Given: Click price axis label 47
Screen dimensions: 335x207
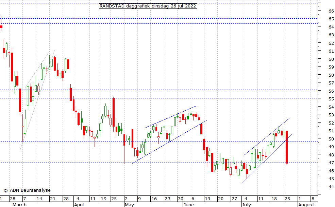Looking at the screenshot, I should point(331,163).
